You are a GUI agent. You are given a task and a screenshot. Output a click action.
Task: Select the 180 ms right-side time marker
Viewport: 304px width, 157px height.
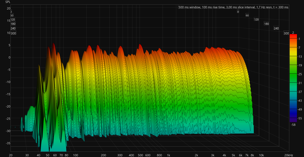tap(266, 24)
